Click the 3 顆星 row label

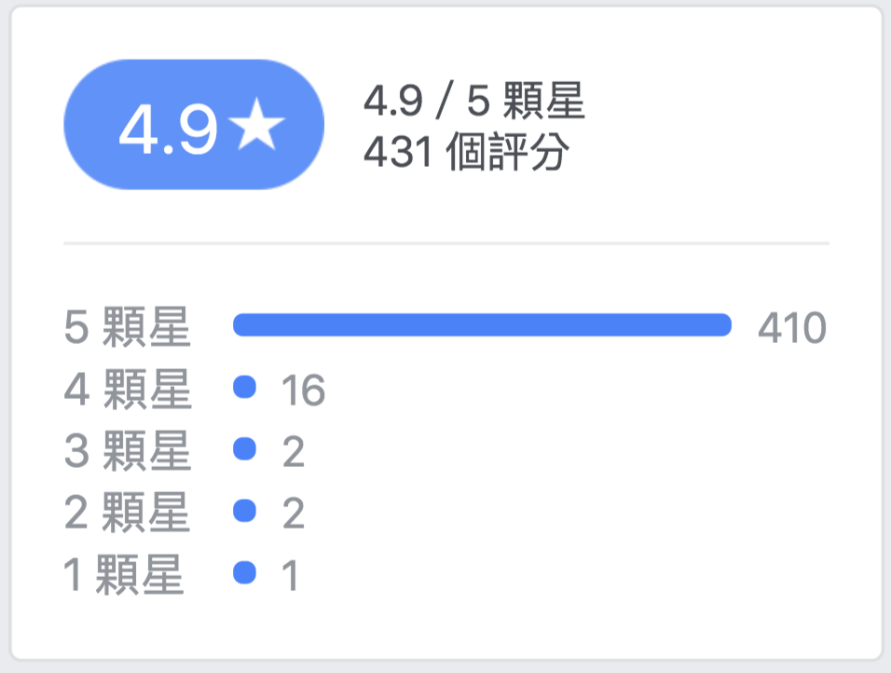coord(128,451)
